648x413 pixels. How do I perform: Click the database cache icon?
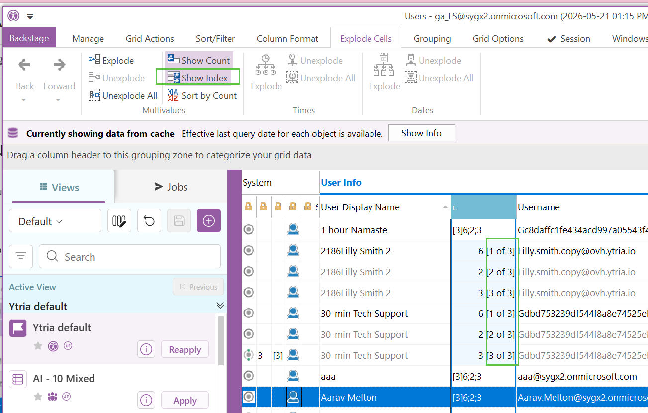click(x=13, y=133)
